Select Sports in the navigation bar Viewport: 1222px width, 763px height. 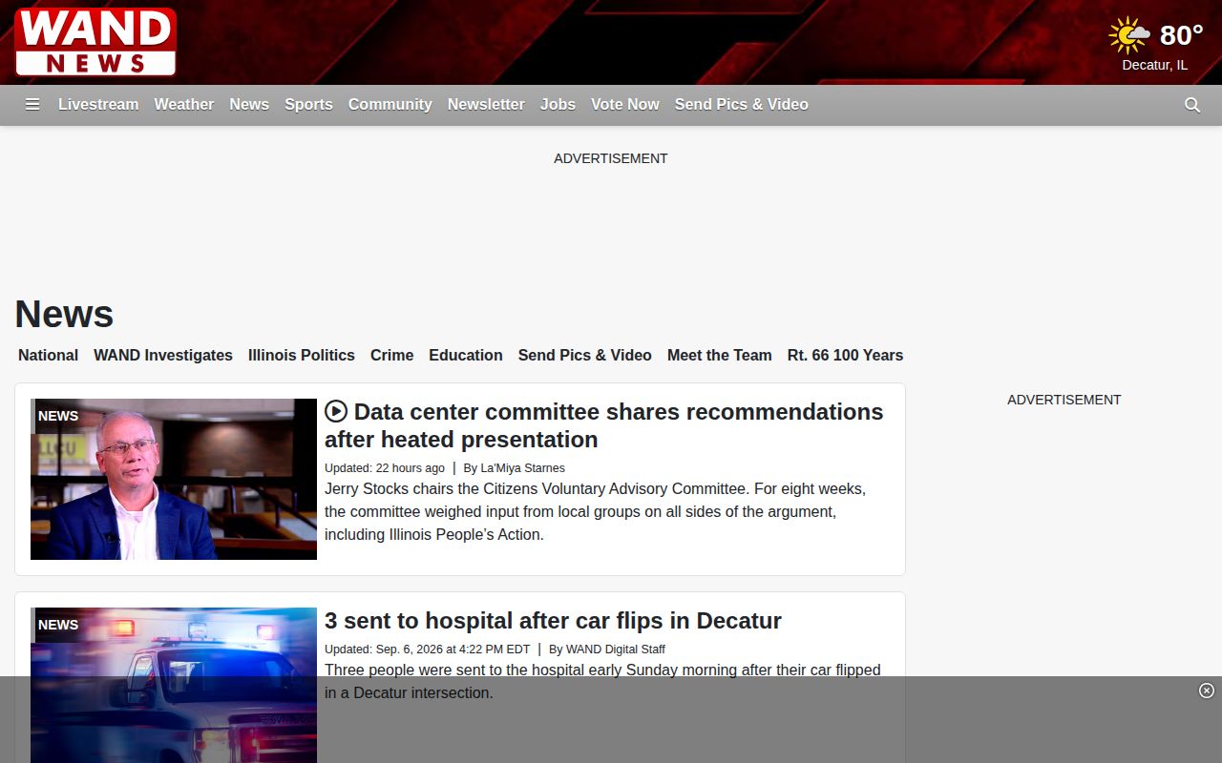click(x=308, y=104)
